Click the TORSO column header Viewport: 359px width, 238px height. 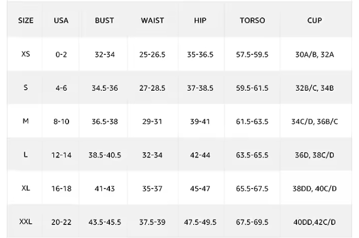(252, 21)
